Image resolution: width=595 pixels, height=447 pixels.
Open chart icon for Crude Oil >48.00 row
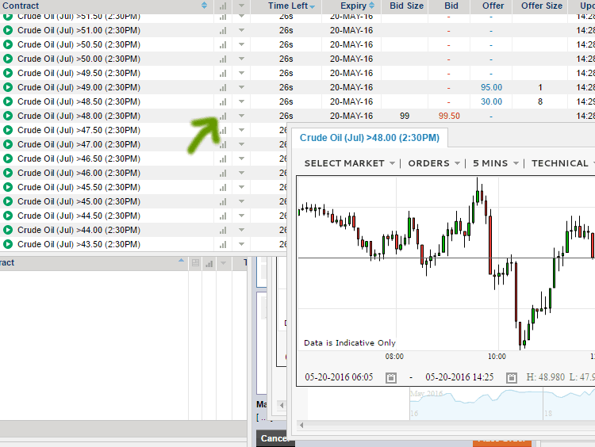[x=223, y=116]
